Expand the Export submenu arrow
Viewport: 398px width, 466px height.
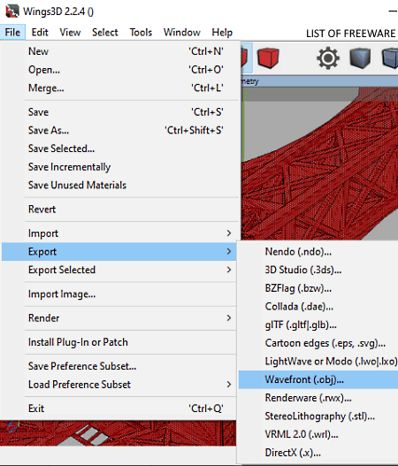coord(228,251)
